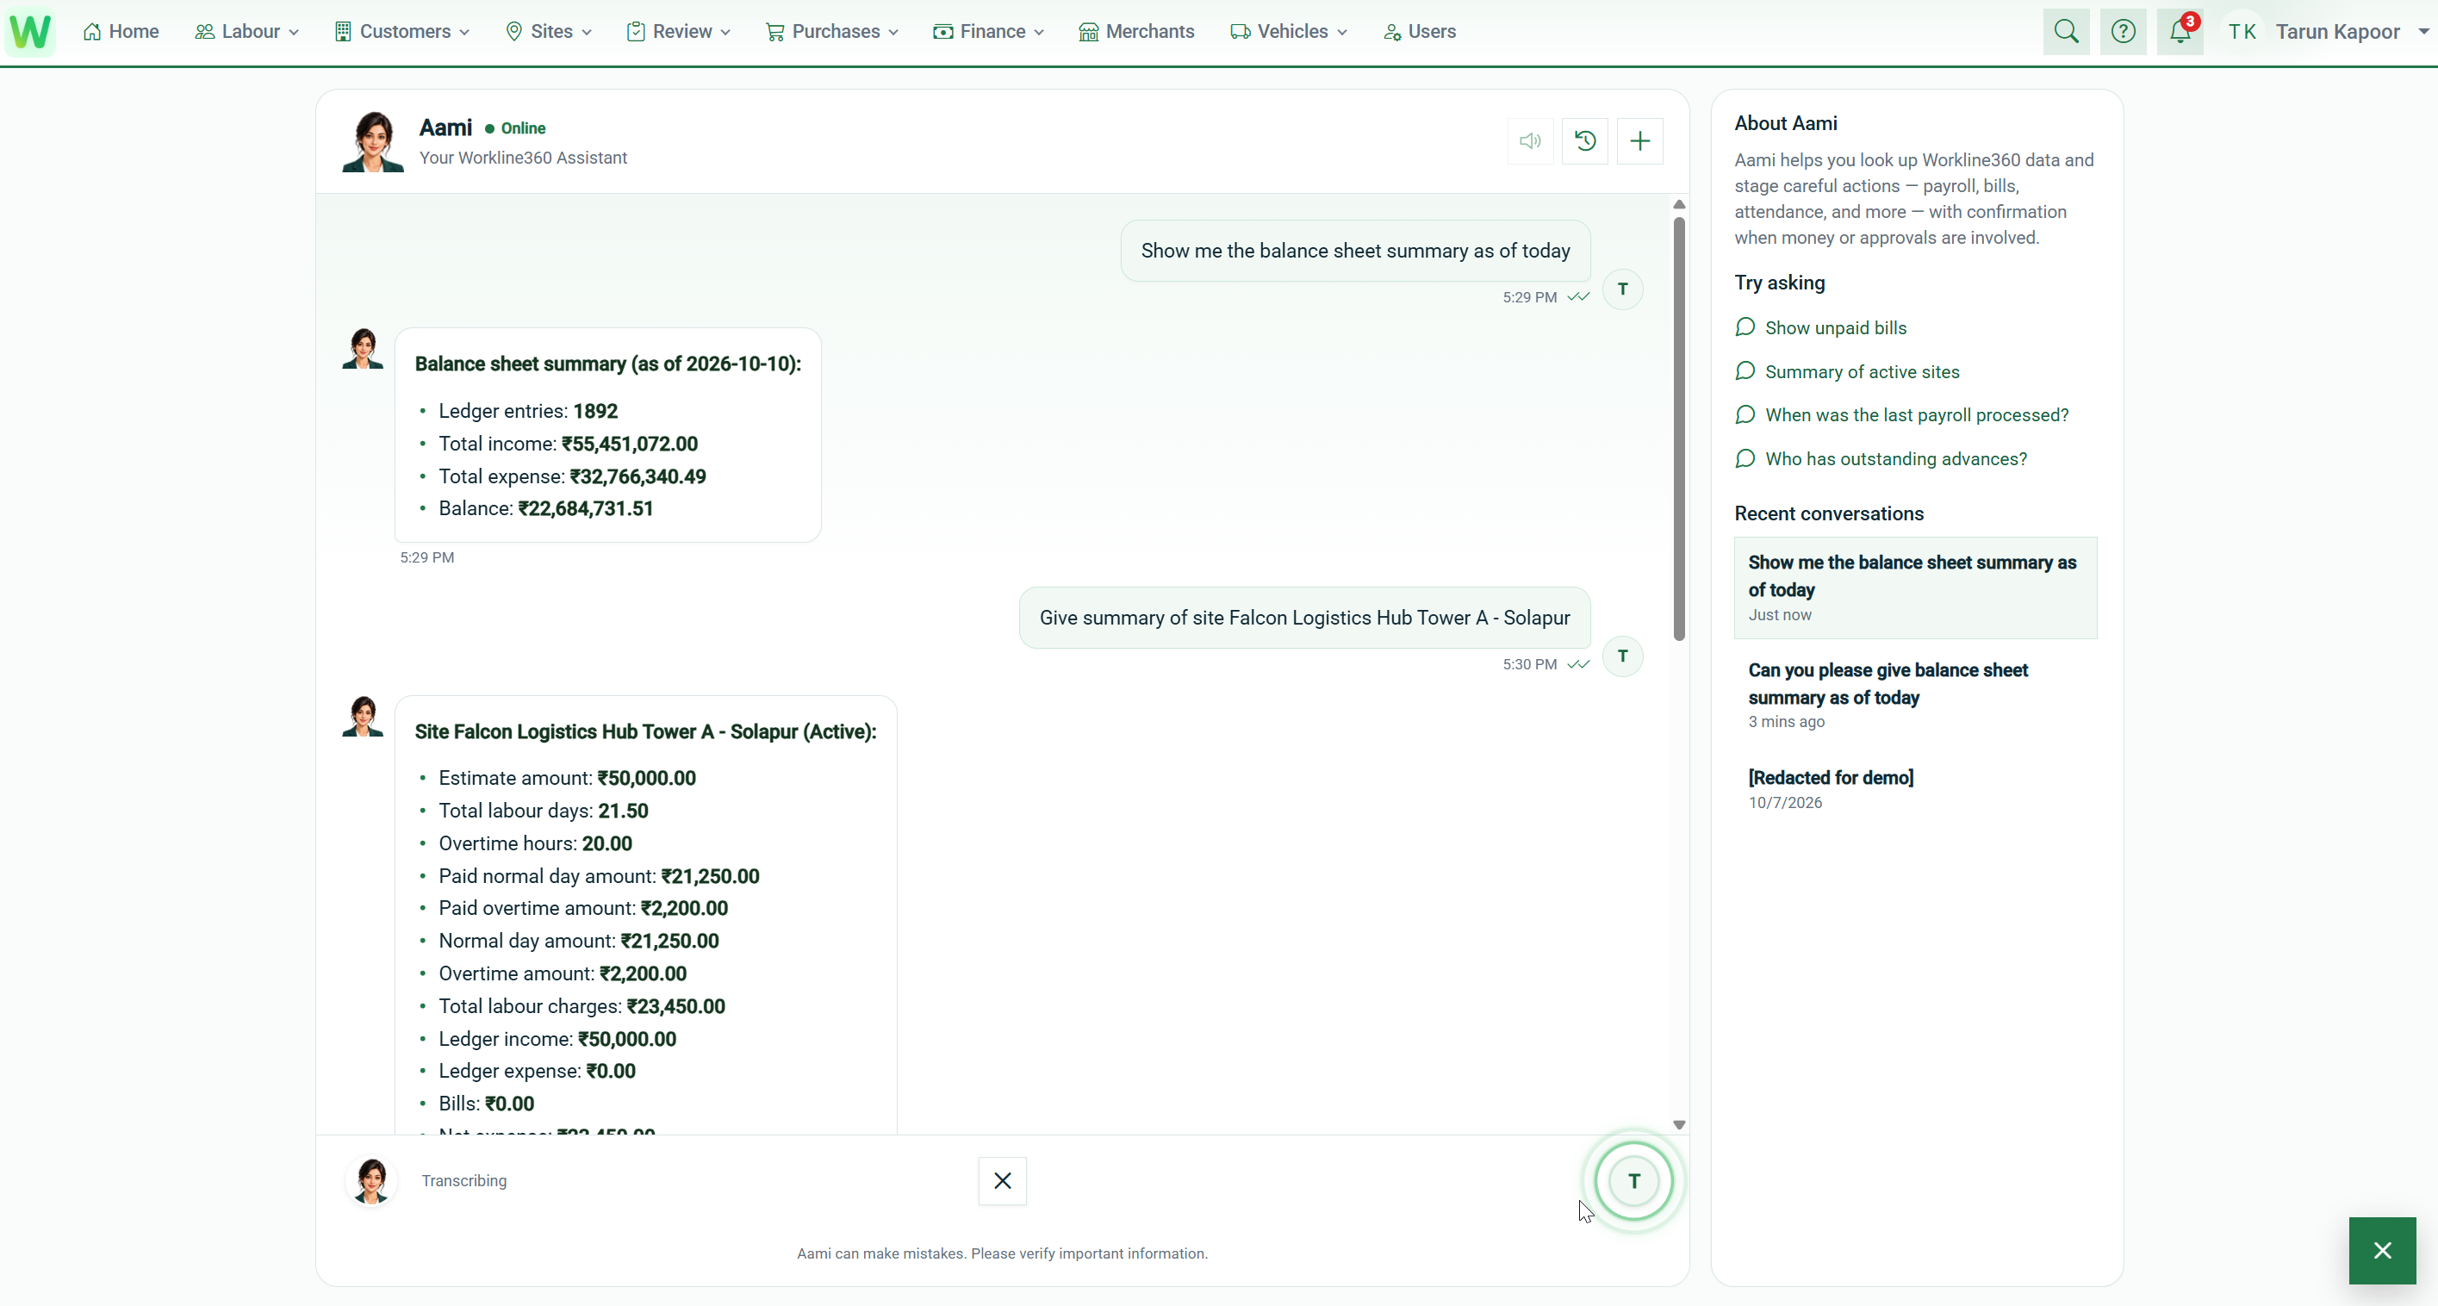
Task: Ask 'When was the last payroll processed?'
Action: tap(1902, 414)
